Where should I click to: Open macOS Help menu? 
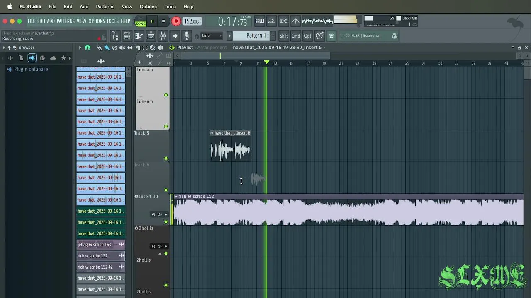click(x=188, y=7)
